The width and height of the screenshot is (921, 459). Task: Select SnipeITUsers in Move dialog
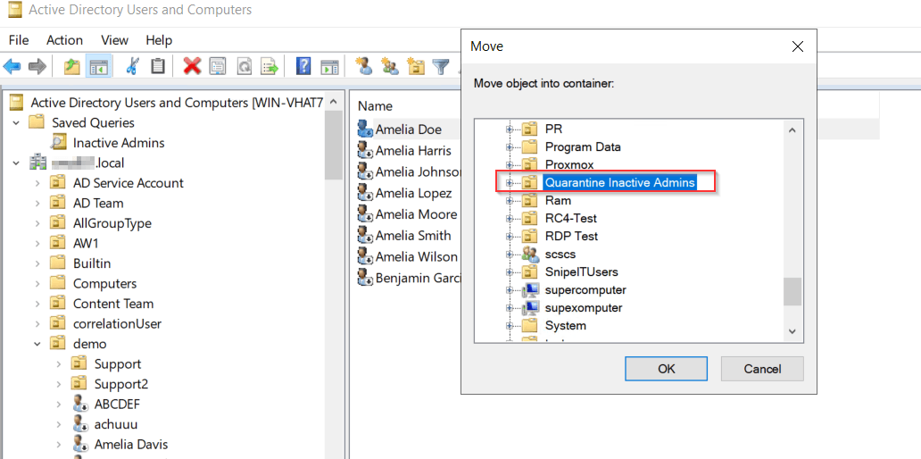(582, 272)
